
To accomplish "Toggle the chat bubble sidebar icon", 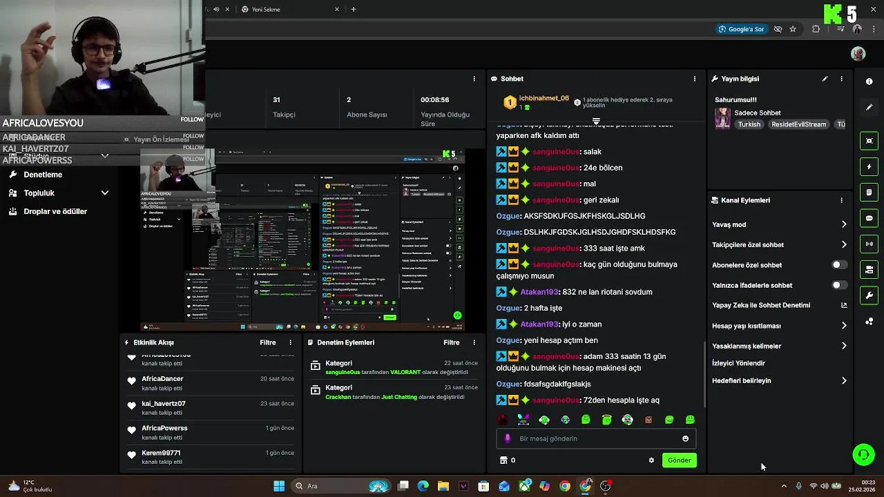I will point(869,218).
